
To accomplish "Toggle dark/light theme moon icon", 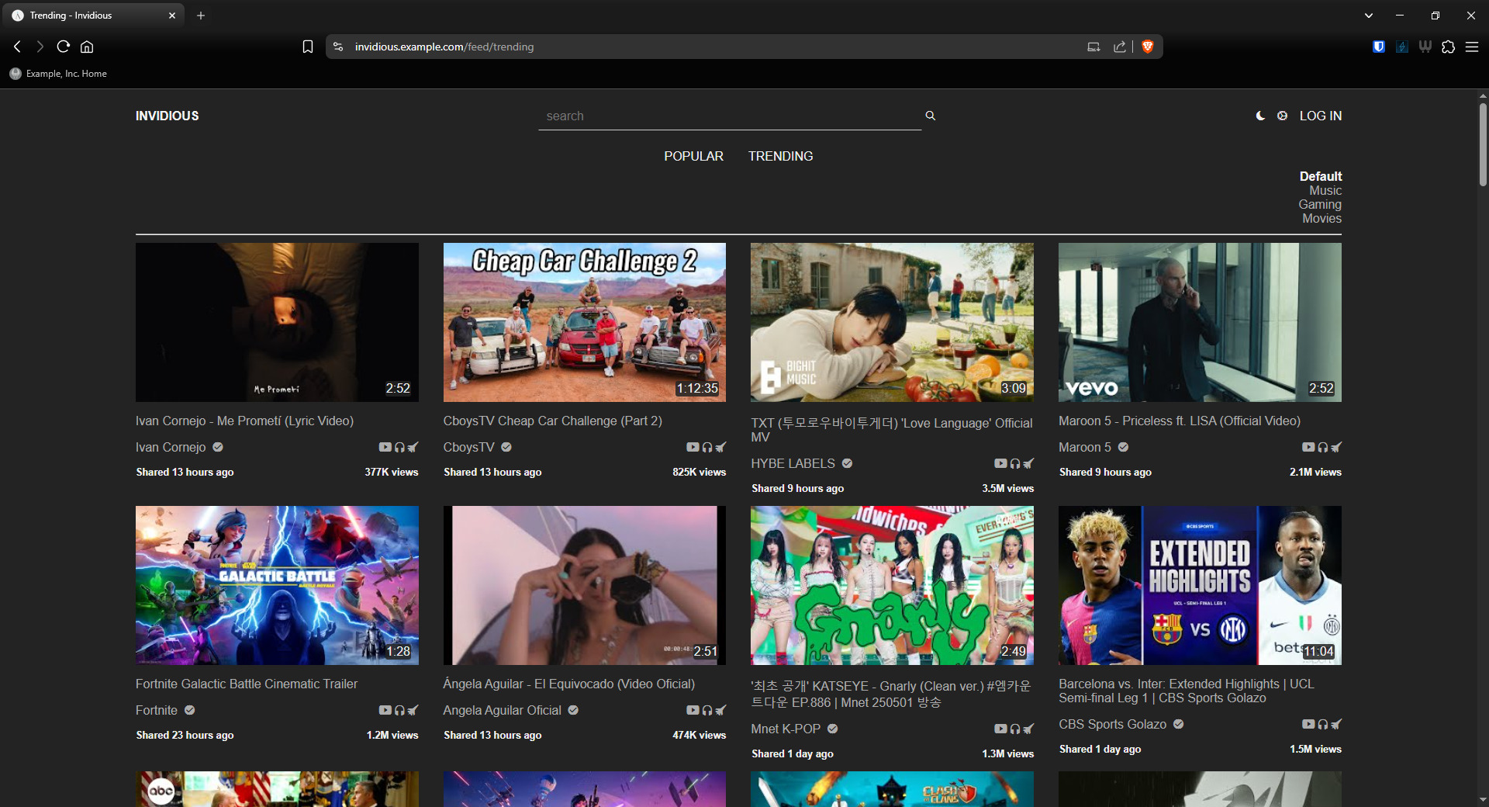I will tap(1260, 116).
